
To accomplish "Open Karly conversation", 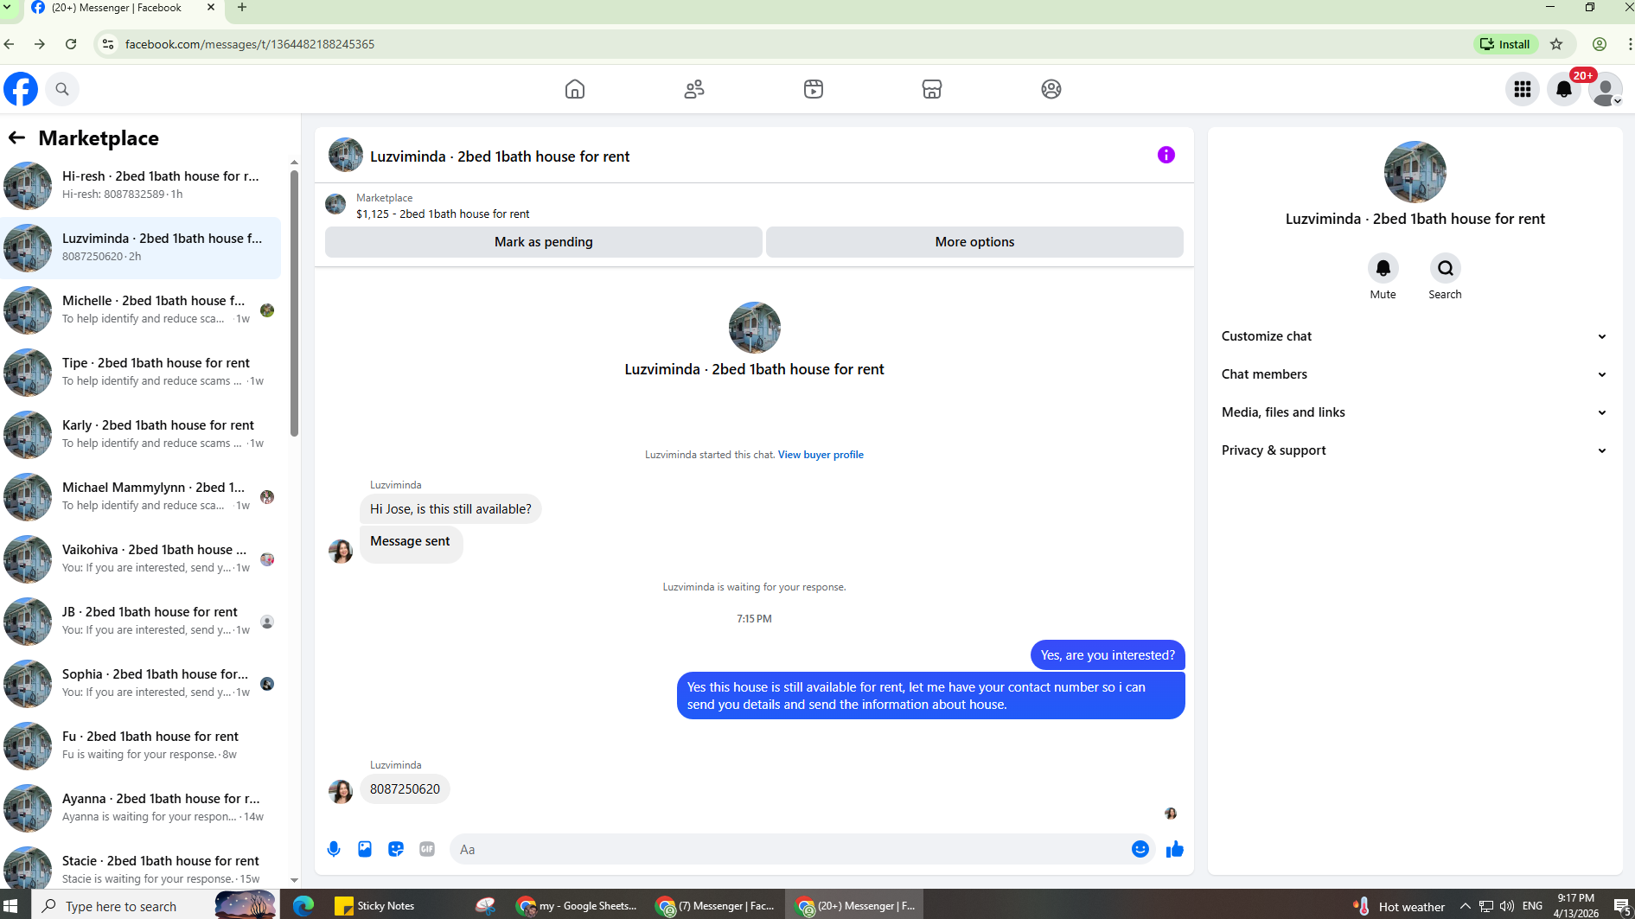I will coord(141,435).
